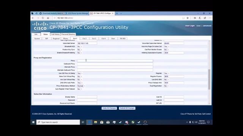Refresh the page with reload icon
The width and height of the screenshot is (243, 136).
(43, 18)
